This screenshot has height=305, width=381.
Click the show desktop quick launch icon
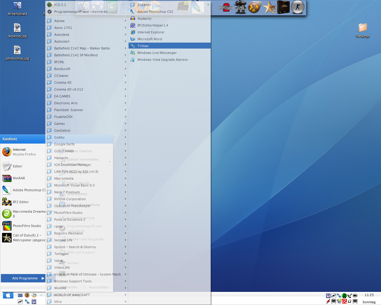pos(20,295)
